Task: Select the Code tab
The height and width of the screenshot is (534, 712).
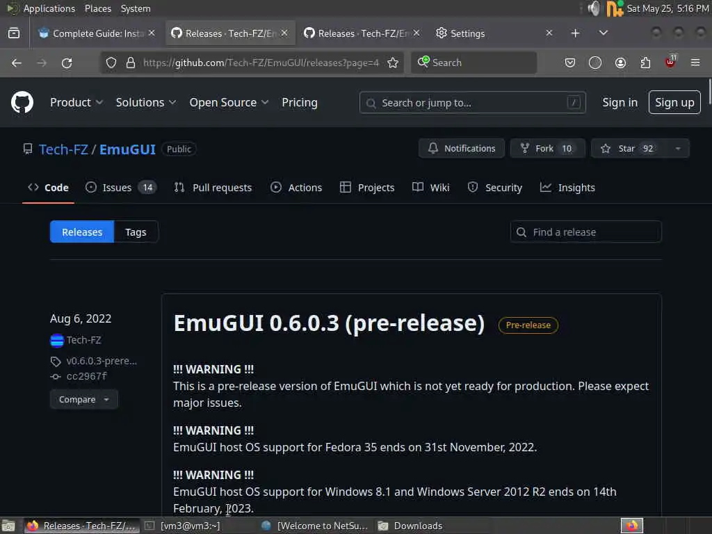Action: [x=48, y=188]
